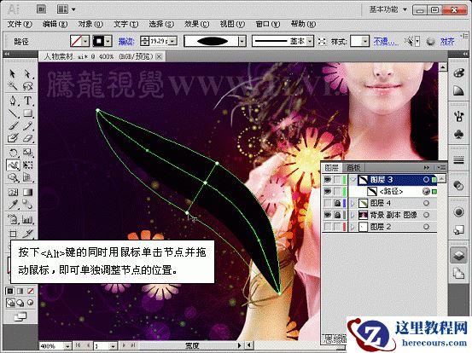Image resolution: width=472 pixels, height=353 pixels.
Task: Open the Layers panel flyout menu
Action: (441, 167)
